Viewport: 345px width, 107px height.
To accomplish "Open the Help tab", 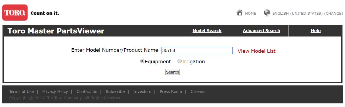I will (316, 31).
